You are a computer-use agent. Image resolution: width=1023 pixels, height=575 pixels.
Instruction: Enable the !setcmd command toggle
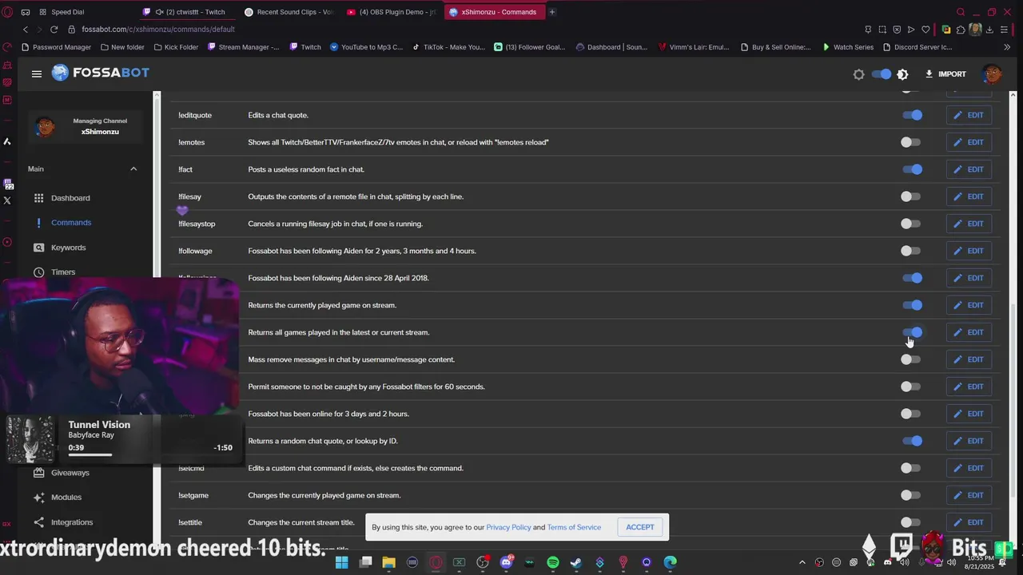911,468
